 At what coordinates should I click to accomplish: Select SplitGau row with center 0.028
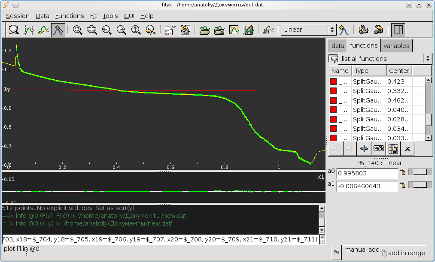pos(377,119)
